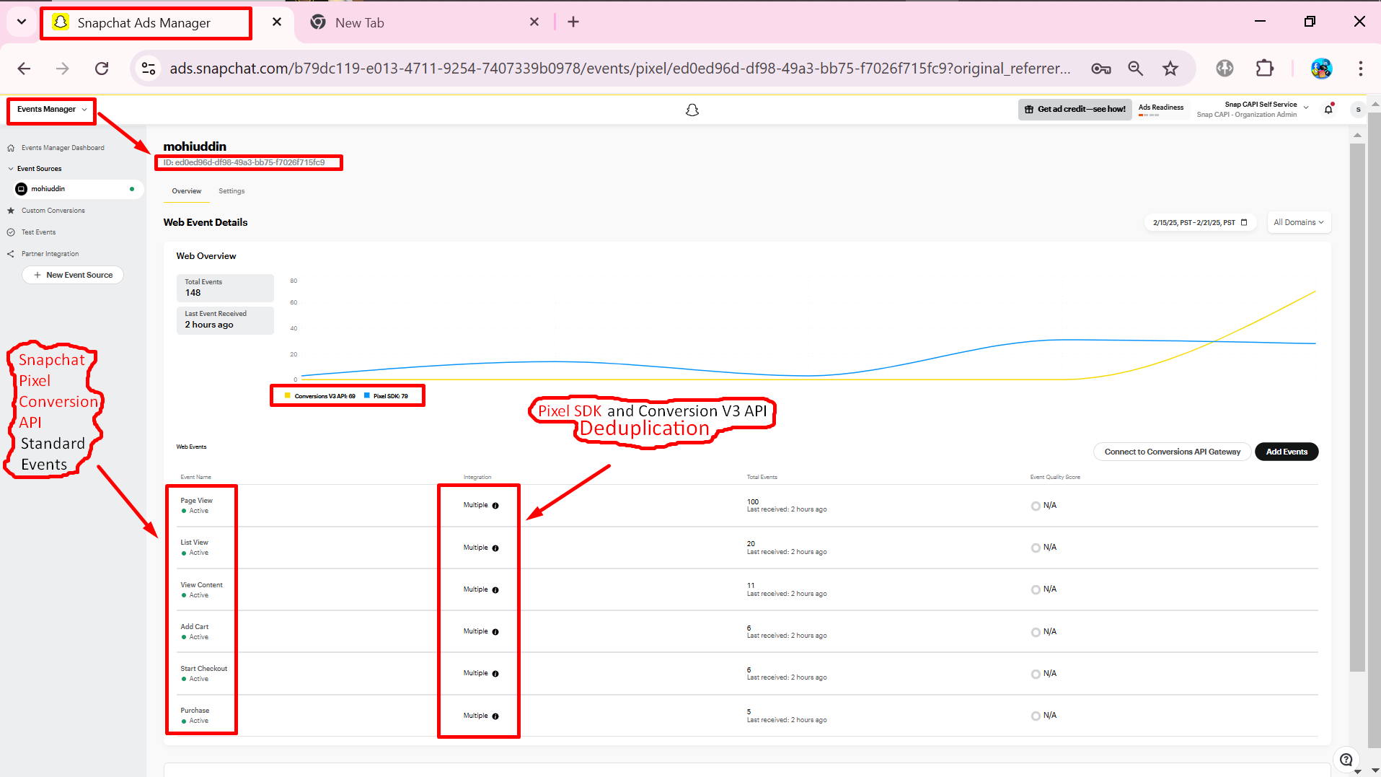1381x777 pixels.
Task: Click info icon next to Add Cart Multiple
Action: (x=495, y=632)
